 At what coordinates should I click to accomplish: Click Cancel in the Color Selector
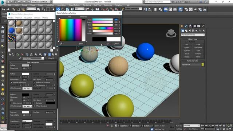point(116,44)
